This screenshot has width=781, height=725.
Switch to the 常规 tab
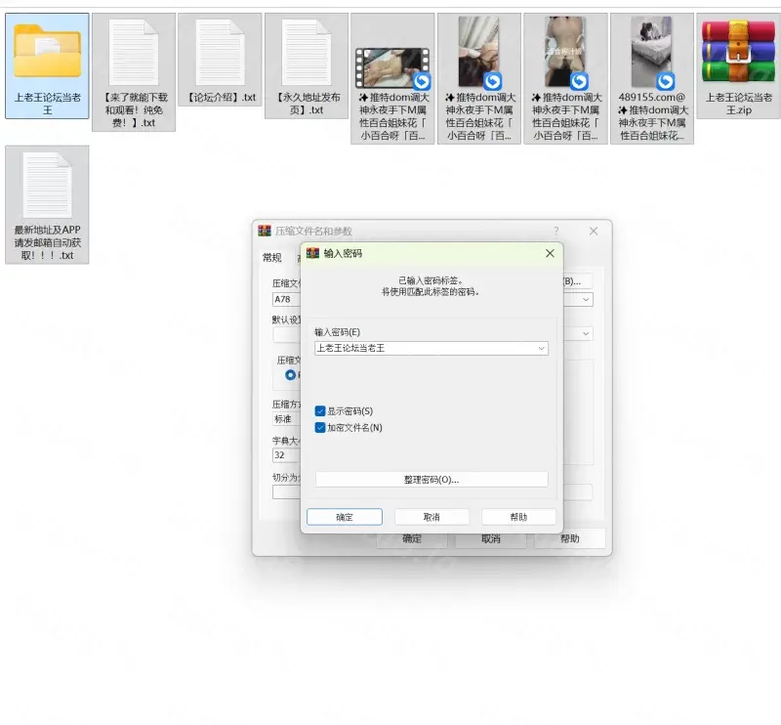tap(271, 258)
